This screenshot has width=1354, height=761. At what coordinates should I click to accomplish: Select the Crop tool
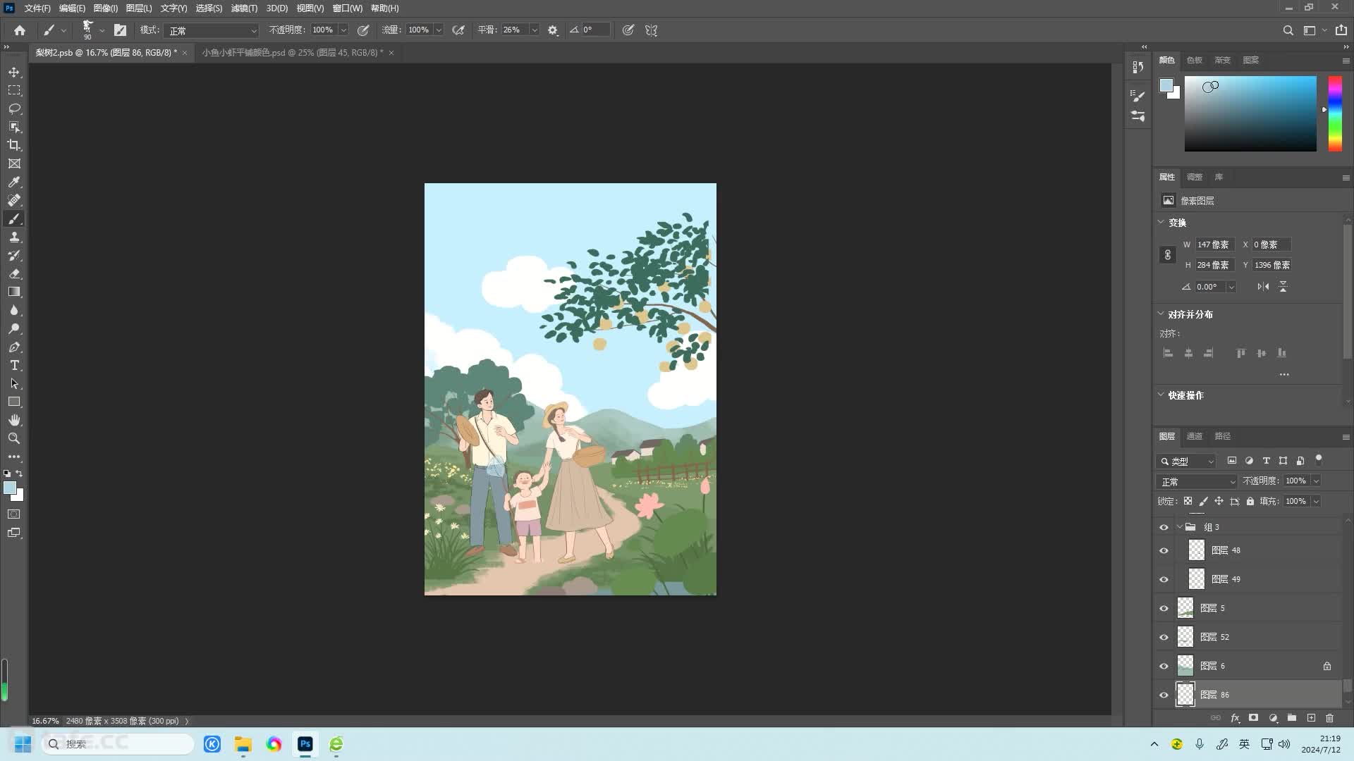click(14, 145)
